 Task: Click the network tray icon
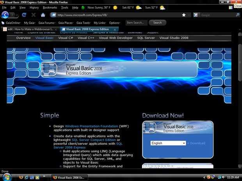click(219, 177)
